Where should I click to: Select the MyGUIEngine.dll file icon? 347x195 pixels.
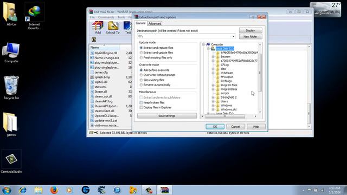click(92, 53)
